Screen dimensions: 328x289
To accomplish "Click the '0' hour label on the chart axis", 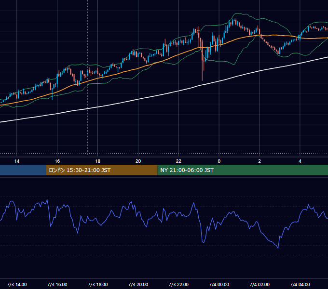I will pyautogui.click(x=219, y=161).
